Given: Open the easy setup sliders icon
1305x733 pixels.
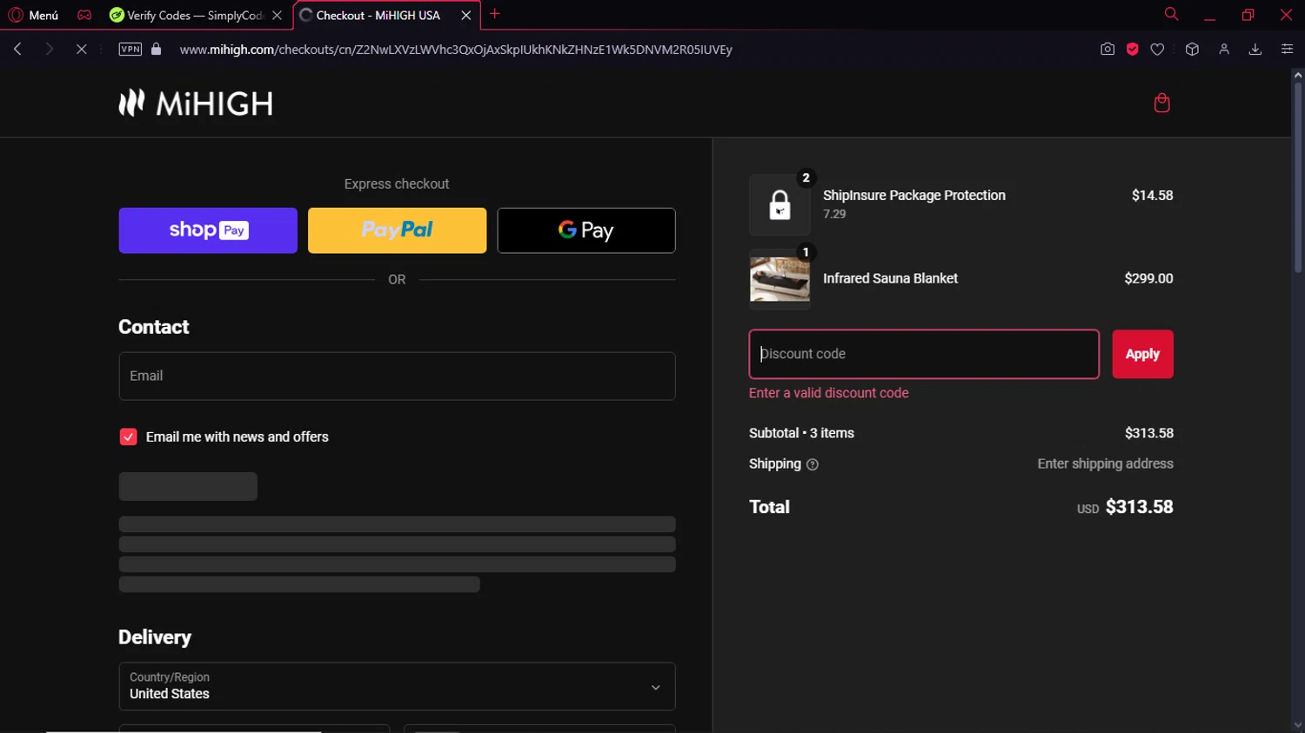Looking at the screenshot, I should pyautogui.click(x=1287, y=50).
